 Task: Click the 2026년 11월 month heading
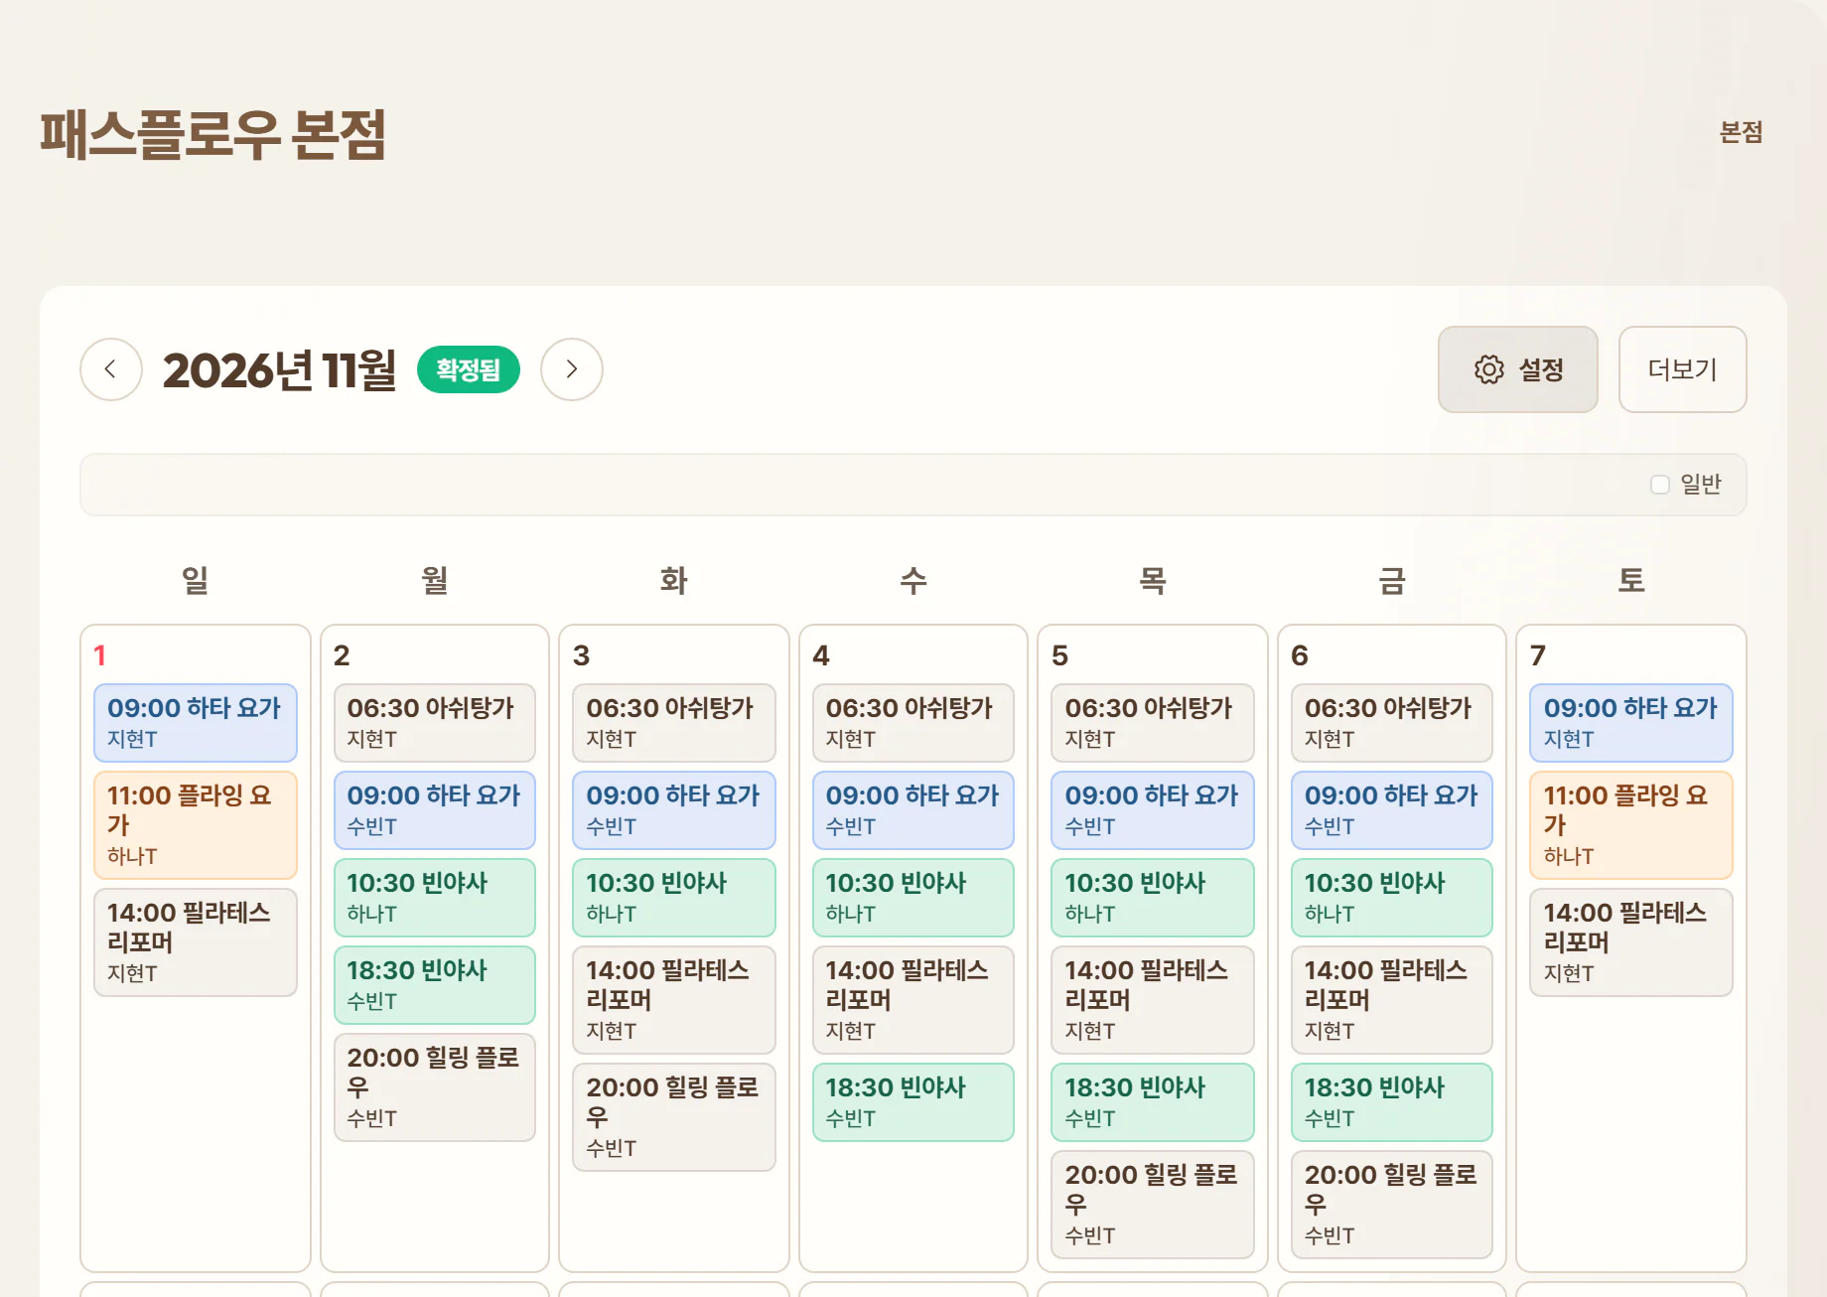point(280,369)
